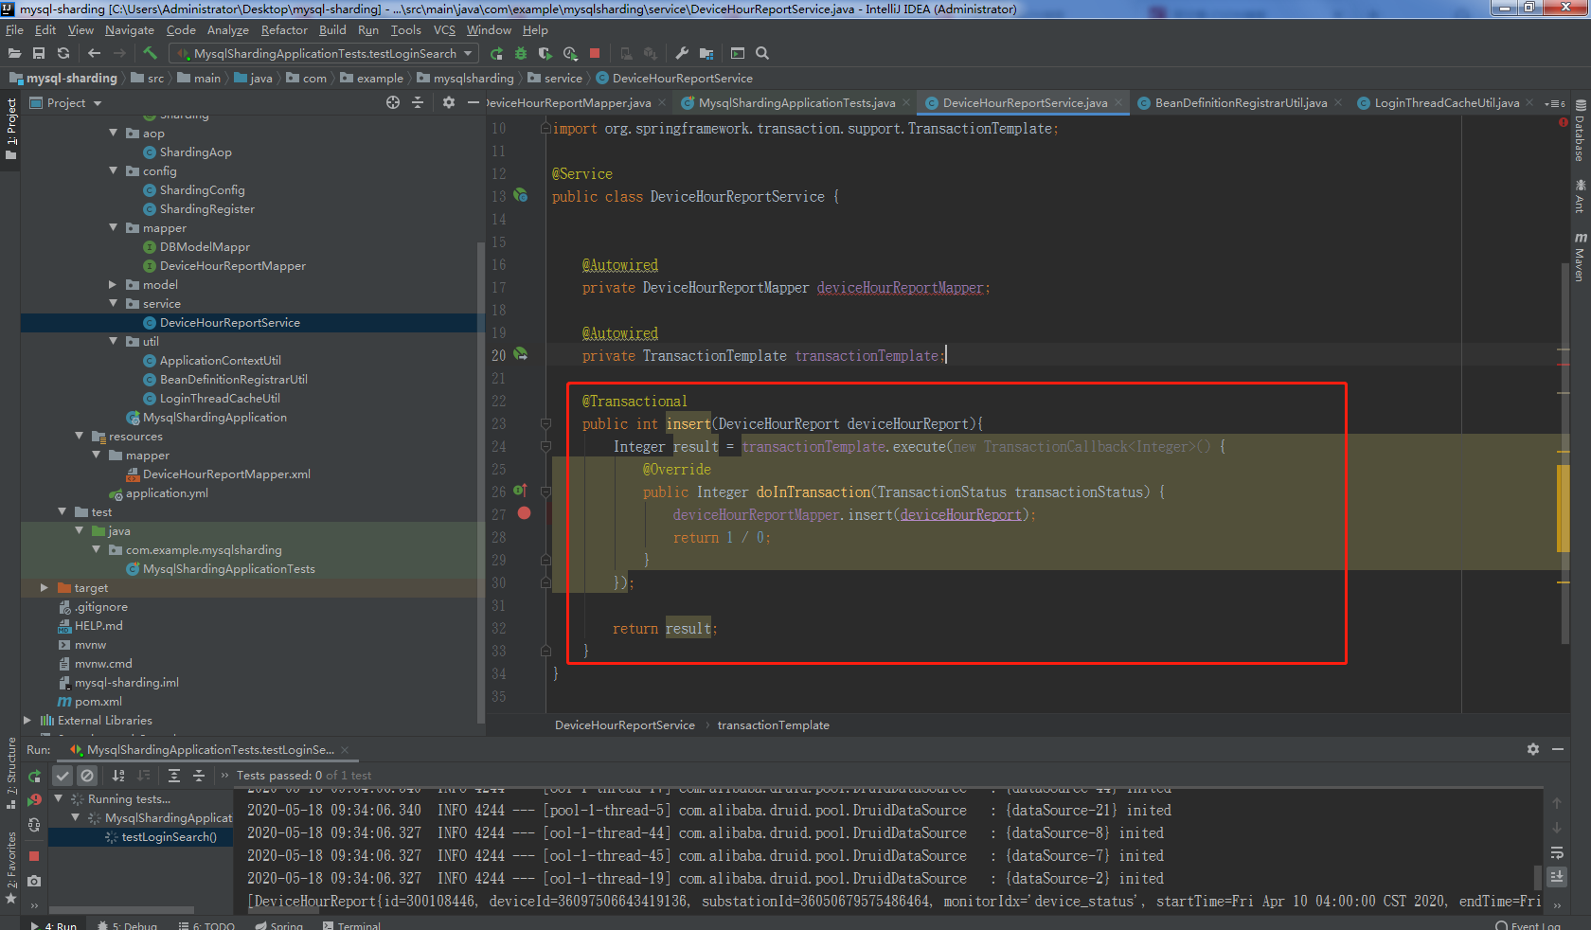Click the Build project hammer icon
Screen dimensions: 1591x930
150,54
